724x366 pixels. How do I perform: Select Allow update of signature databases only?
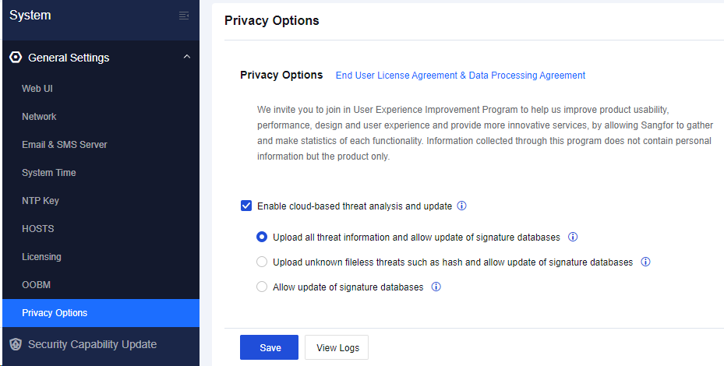(x=262, y=287)
